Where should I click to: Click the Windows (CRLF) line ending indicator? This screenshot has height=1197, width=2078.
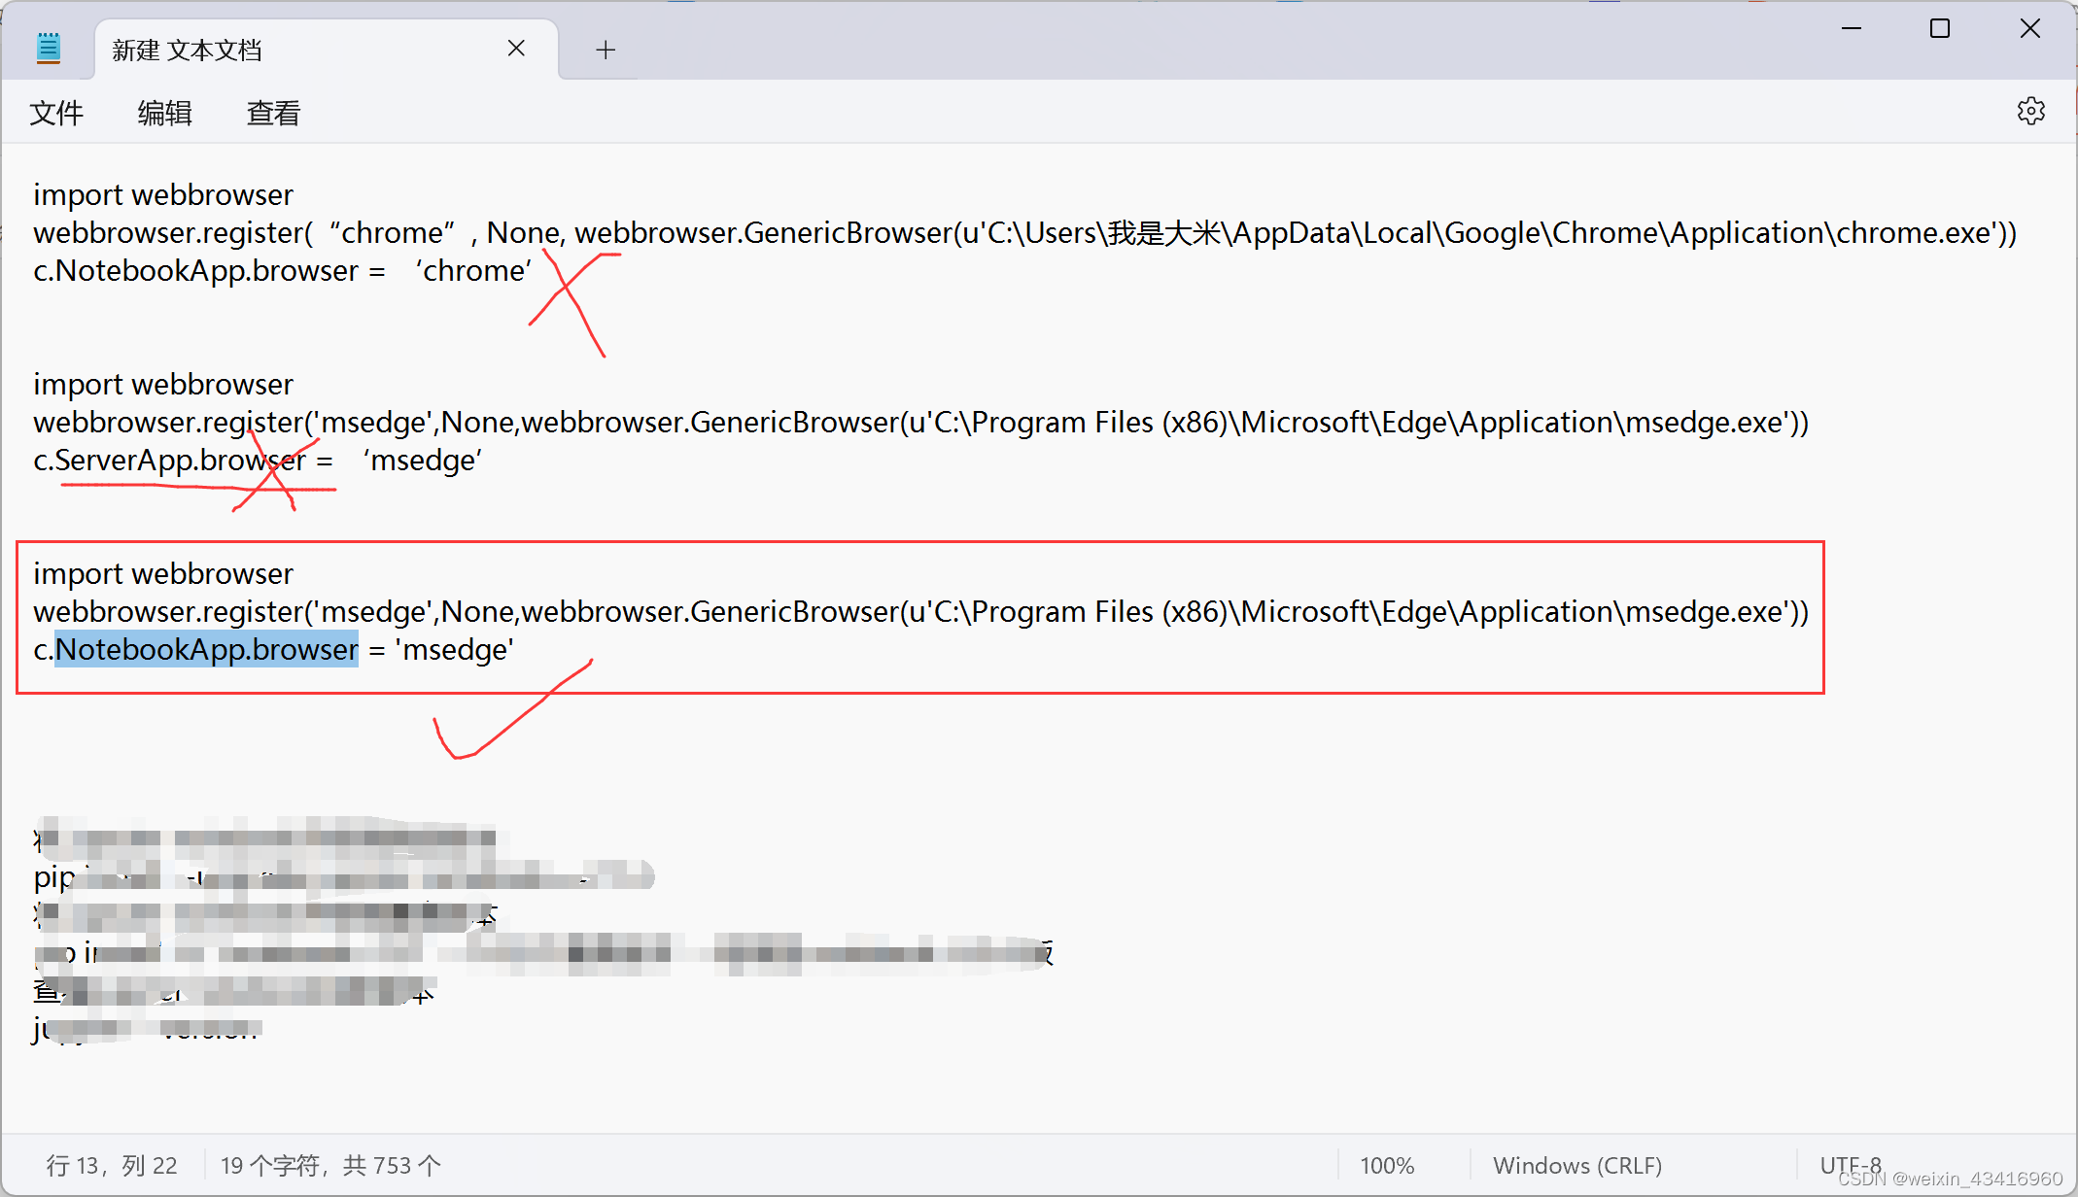pos(1577,1165)
